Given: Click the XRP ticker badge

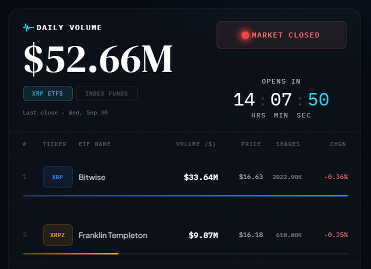Looking at the screenshot, I should (x=58, y=177).
